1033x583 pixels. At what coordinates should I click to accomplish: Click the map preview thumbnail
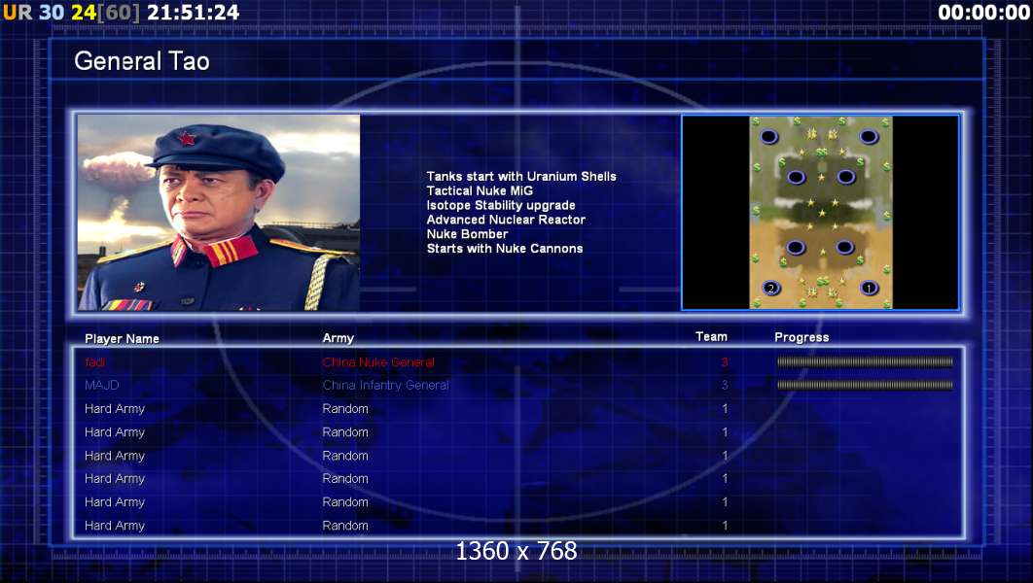[820, 213]
